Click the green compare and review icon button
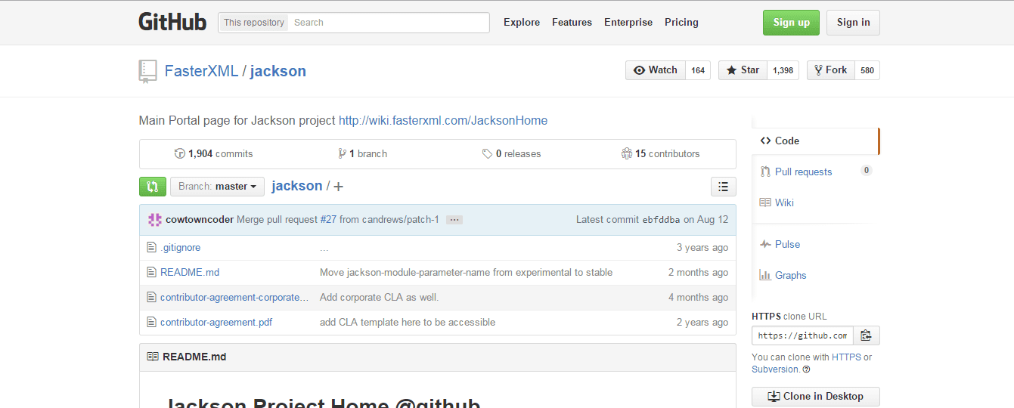1014x408 pixels. tap(152, 187)
